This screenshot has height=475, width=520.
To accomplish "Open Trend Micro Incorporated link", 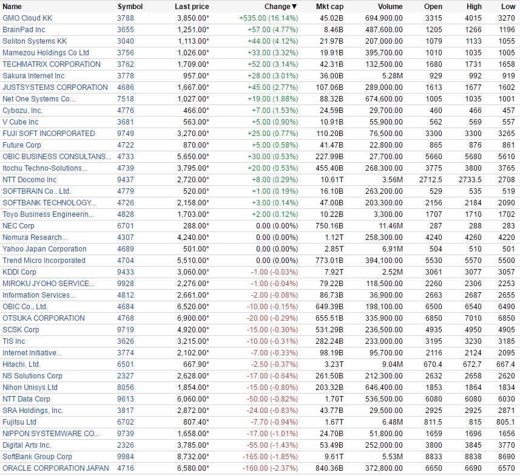I will tap(44, 261).
